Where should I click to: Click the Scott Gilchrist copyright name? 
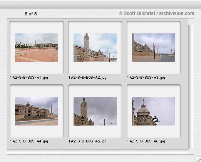[139, 13]
